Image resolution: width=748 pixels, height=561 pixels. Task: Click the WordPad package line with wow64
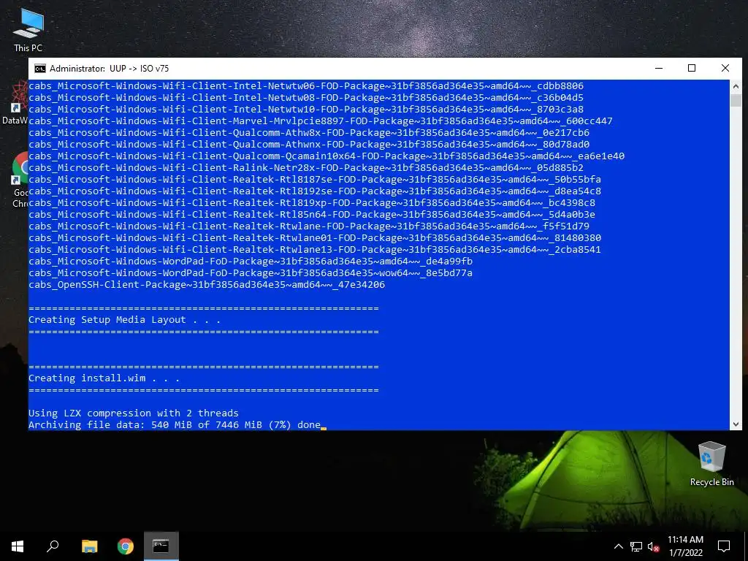(251, 273)
